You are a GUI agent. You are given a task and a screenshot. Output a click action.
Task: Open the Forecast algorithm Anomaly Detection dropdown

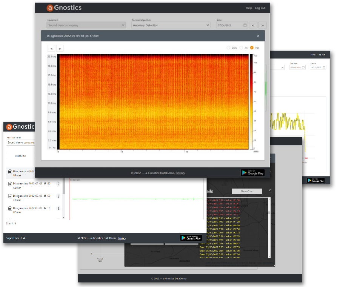pos(171,25)
